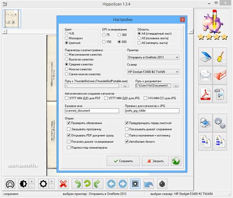Browse for ThunderBird.exe path button

point(125,86)
